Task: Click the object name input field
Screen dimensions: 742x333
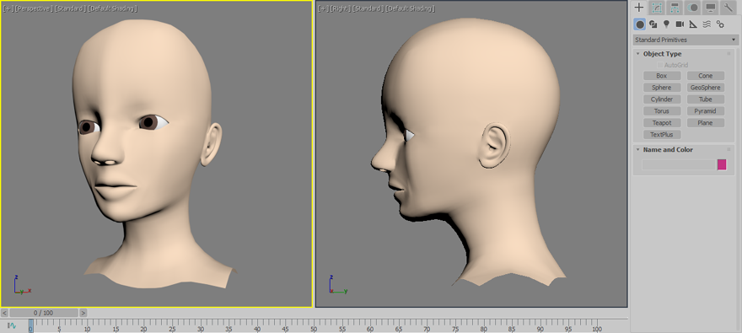Action: 678,164
